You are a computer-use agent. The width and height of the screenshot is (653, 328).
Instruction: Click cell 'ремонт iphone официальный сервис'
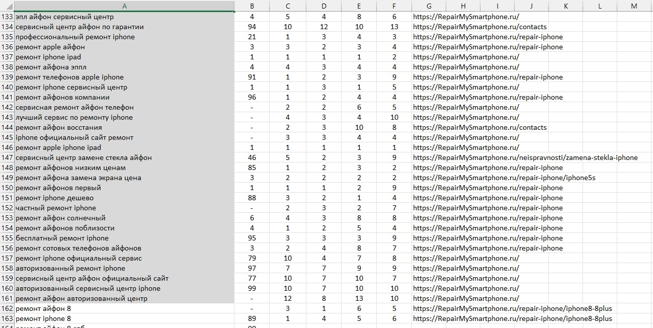coord(124,258)
